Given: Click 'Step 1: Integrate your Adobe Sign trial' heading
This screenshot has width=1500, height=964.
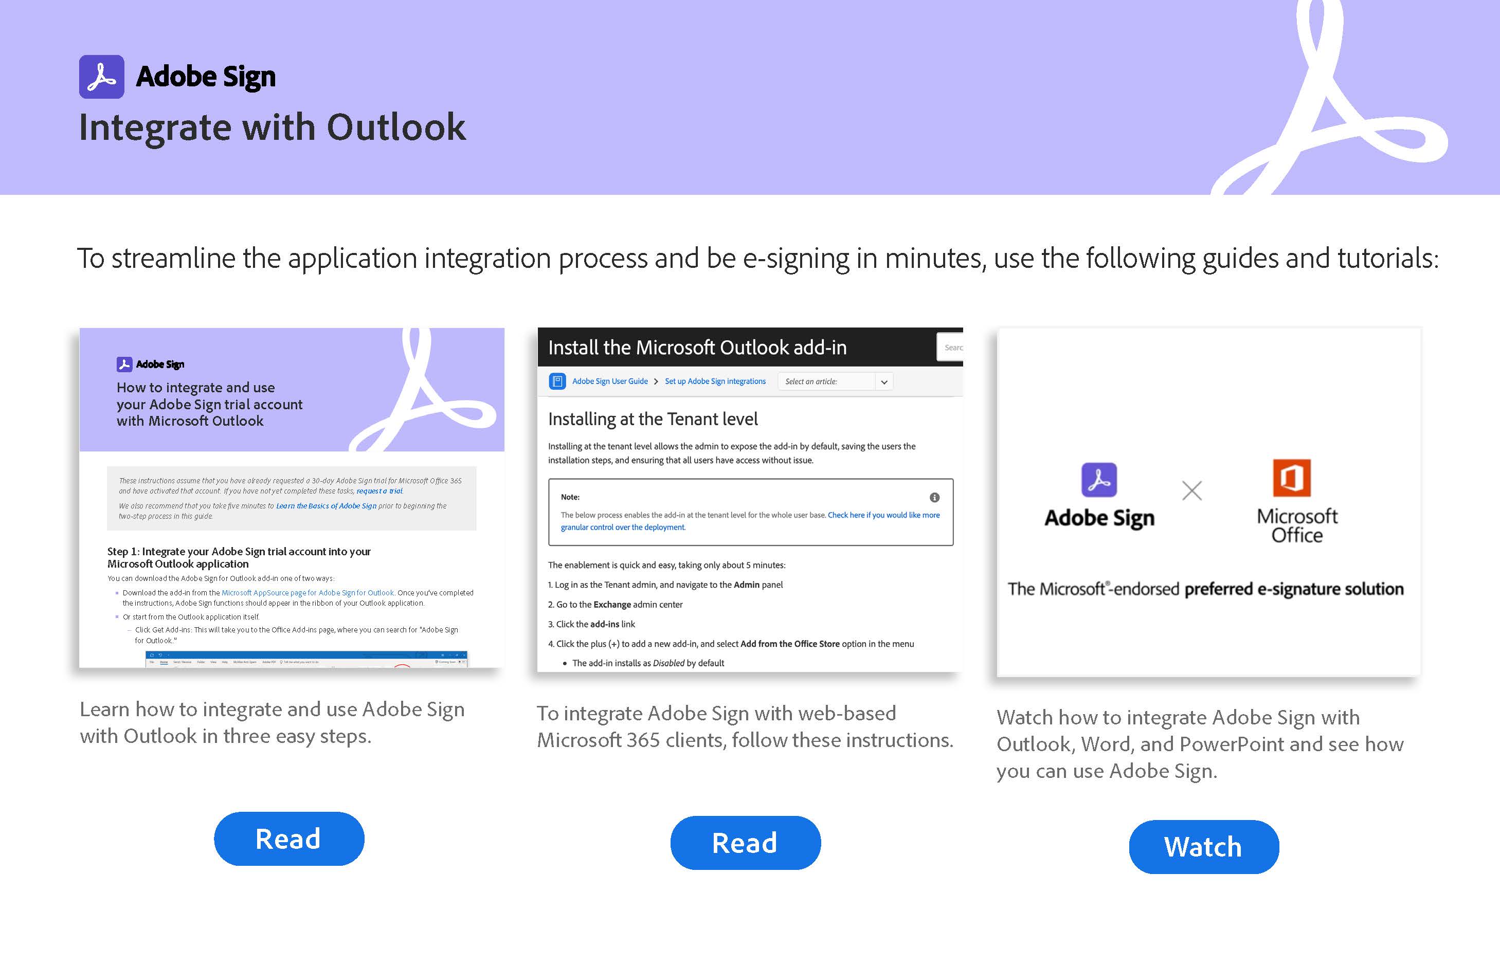Looking at the screenshot, I should 239,558.
